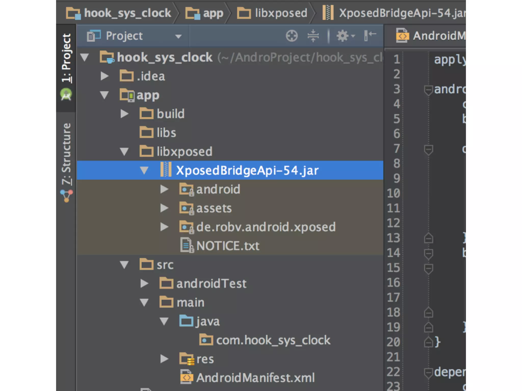The image size is (522, 391).
Task: Expand the de.robv.android.xposed package
Action: 164,227
